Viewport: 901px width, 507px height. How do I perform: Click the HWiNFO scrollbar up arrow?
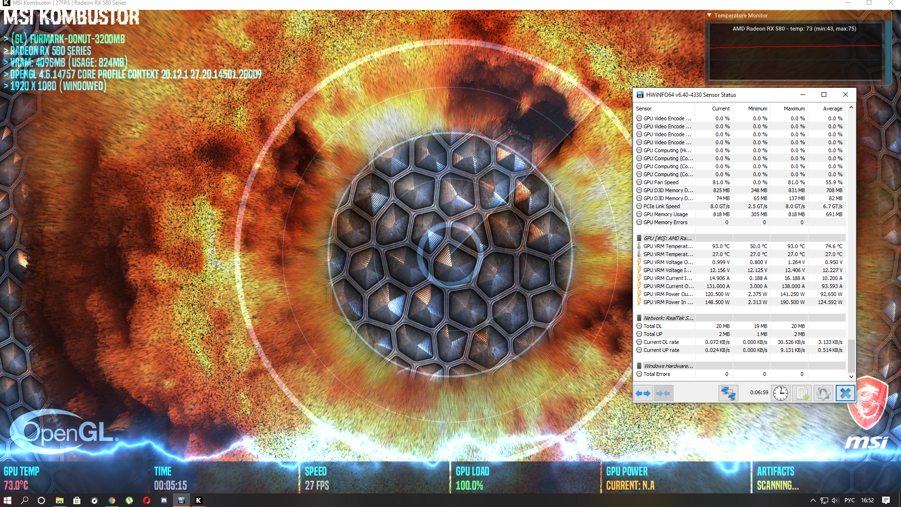pyautogui.click(x=851, y=108)
